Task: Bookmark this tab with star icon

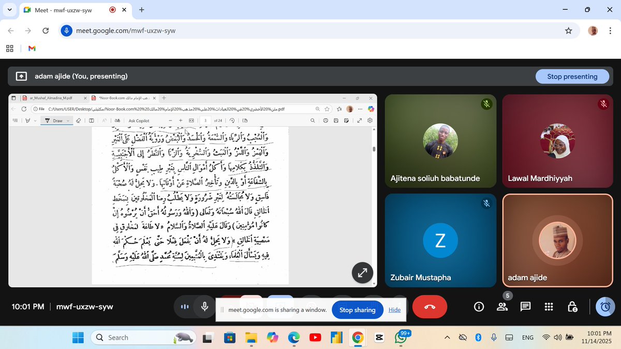Action: coord(569,31)
